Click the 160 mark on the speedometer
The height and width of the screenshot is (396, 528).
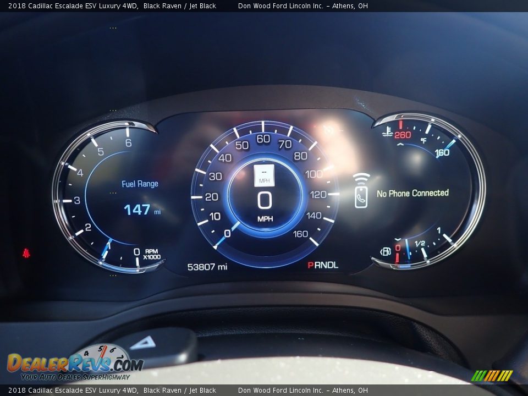pos(300,234)
